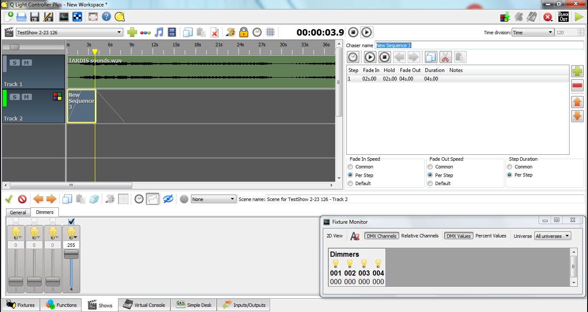588x312 pixels.
Task: Open the Fixtures tab
Action: point(21,305)
